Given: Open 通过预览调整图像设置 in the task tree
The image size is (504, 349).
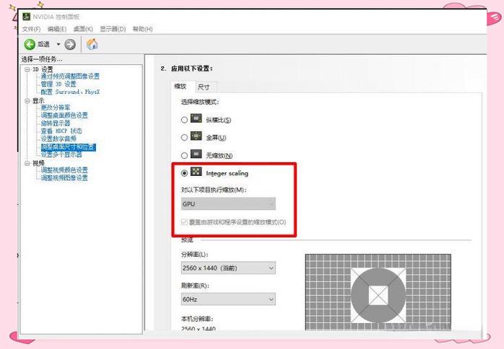Looking at the screenshot, I should (70, 76).
